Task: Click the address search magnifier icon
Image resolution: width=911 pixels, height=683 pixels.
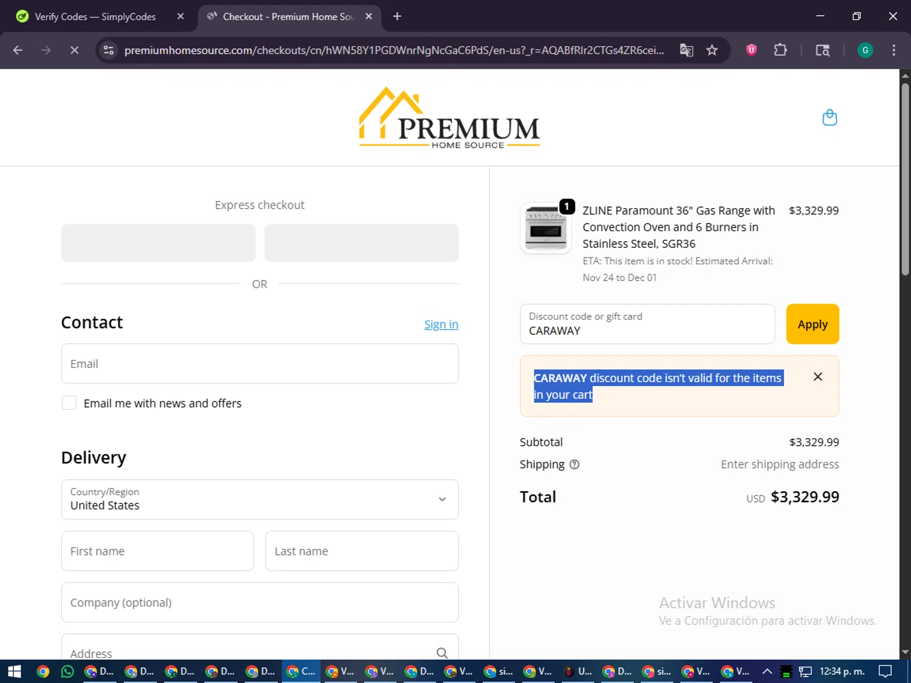Action: tap(442, 653)
